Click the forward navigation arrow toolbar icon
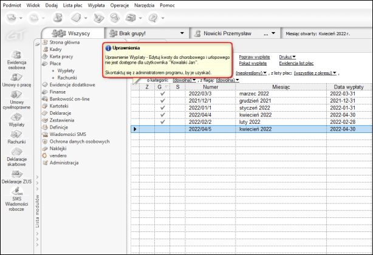 (x=34, y=18)
